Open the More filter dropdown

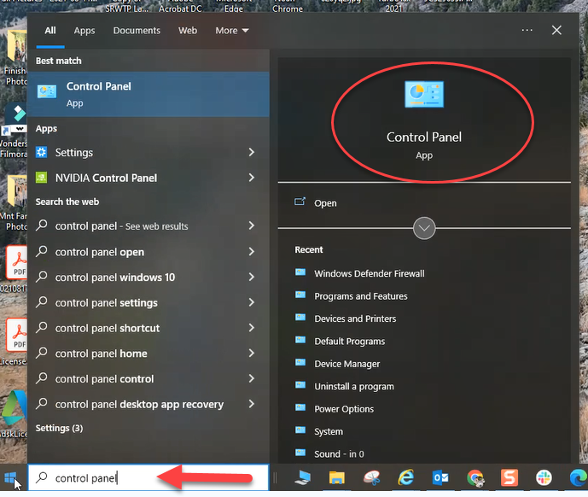pos(232,31)
